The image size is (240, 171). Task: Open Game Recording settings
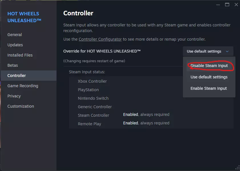(23, 86)
